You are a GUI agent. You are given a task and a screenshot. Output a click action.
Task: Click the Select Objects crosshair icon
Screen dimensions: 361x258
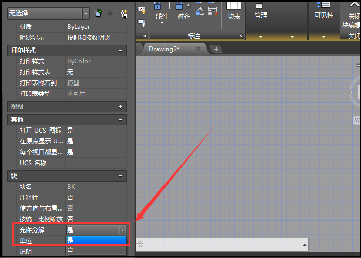tap(110, 13)
